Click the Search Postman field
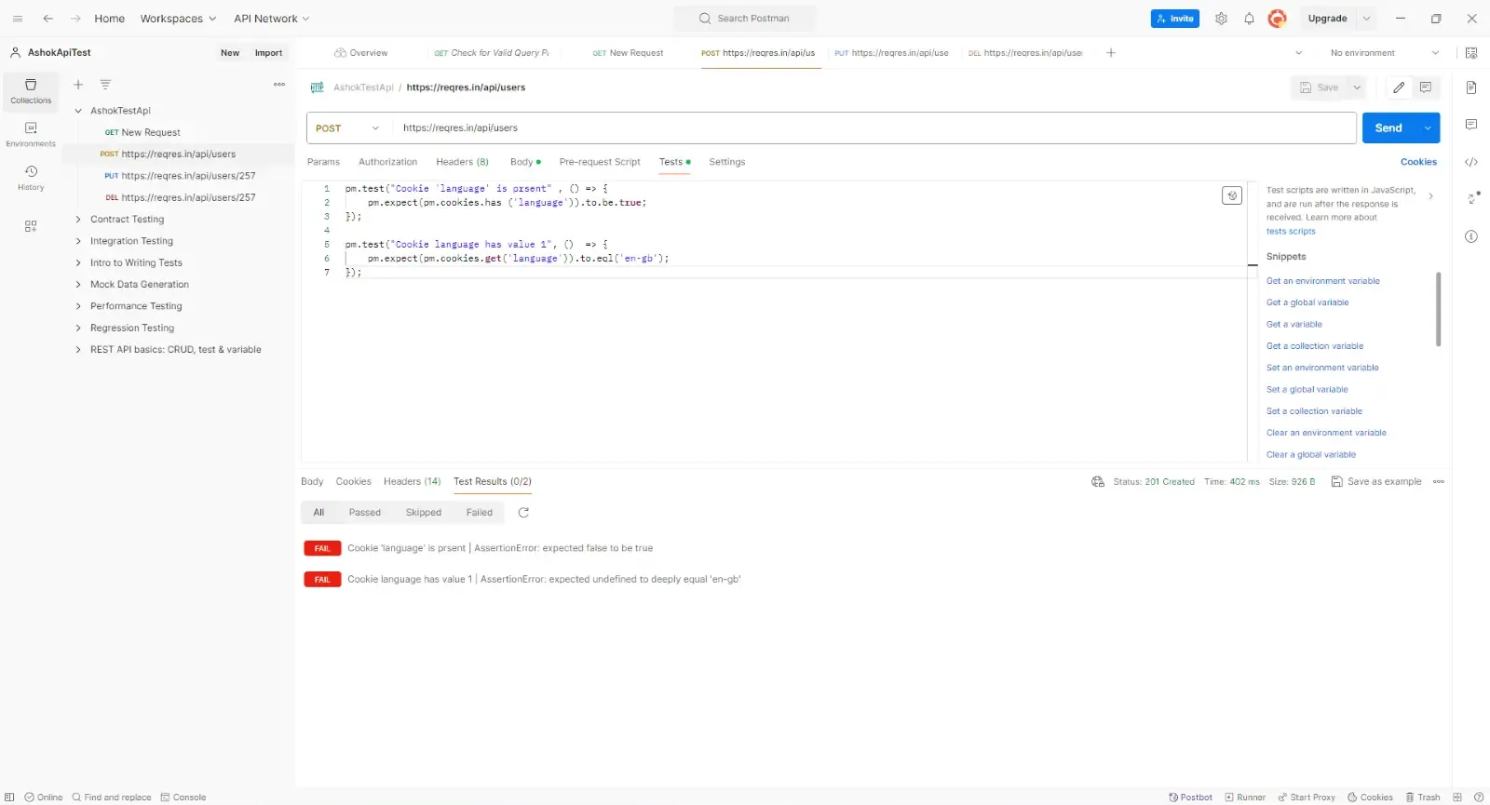Viewport: 1490px width, 805px height. (x=745, y=19)
